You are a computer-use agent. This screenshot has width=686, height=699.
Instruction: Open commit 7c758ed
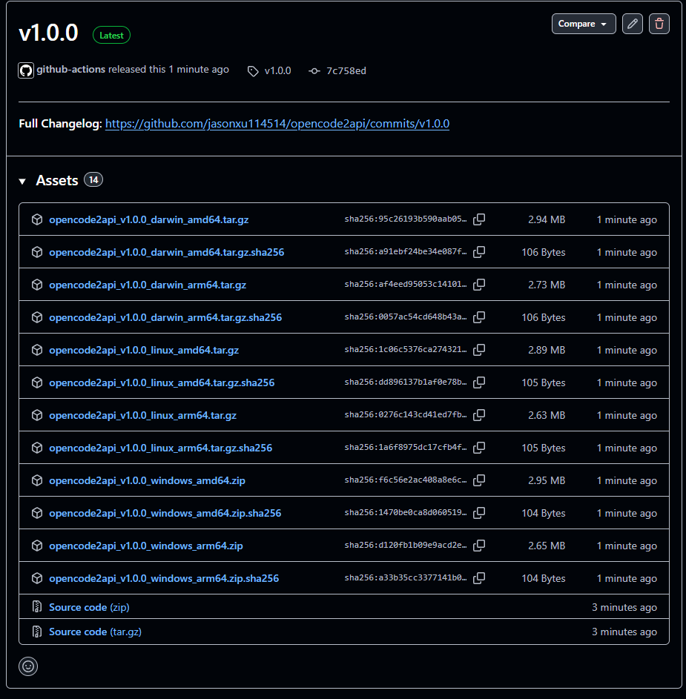tap(346, 71)
